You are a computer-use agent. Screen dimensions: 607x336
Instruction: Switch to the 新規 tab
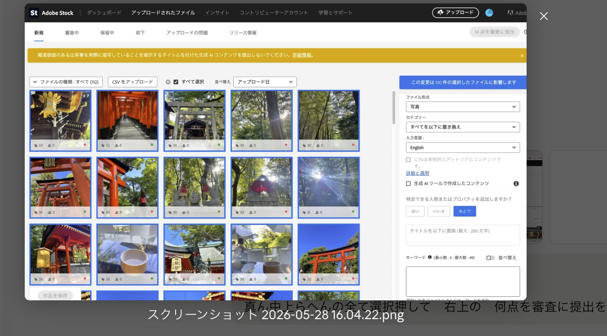tap(39, 33)
